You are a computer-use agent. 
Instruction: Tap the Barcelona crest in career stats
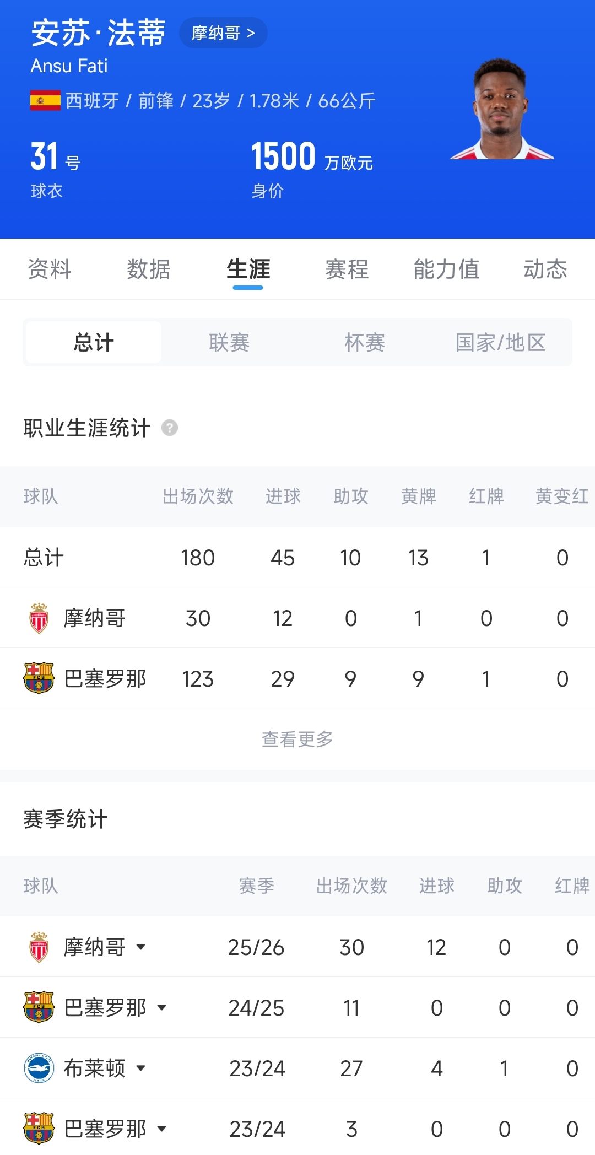point(39,678)
